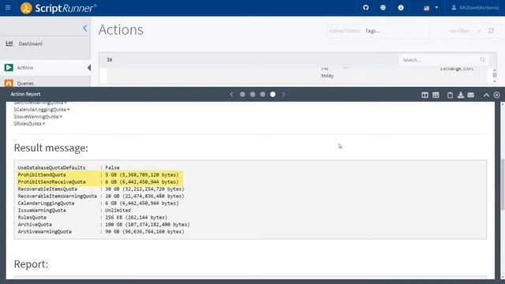Click the ScriptRunner logo

coord(58,8)
